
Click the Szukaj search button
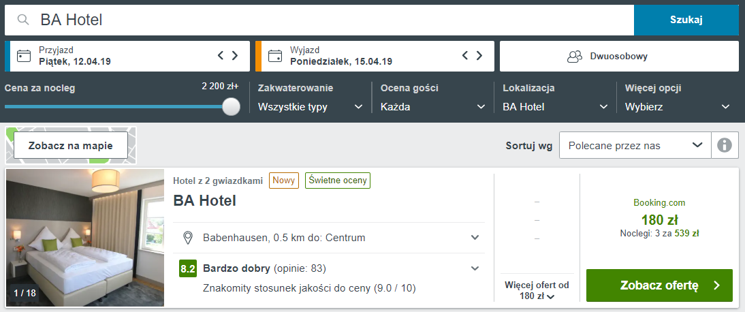tap(686, 20)
